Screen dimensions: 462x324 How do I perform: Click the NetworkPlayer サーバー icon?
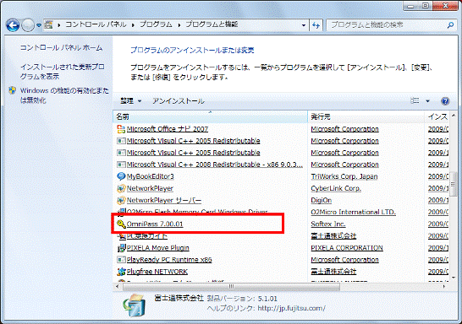(121, 200)
